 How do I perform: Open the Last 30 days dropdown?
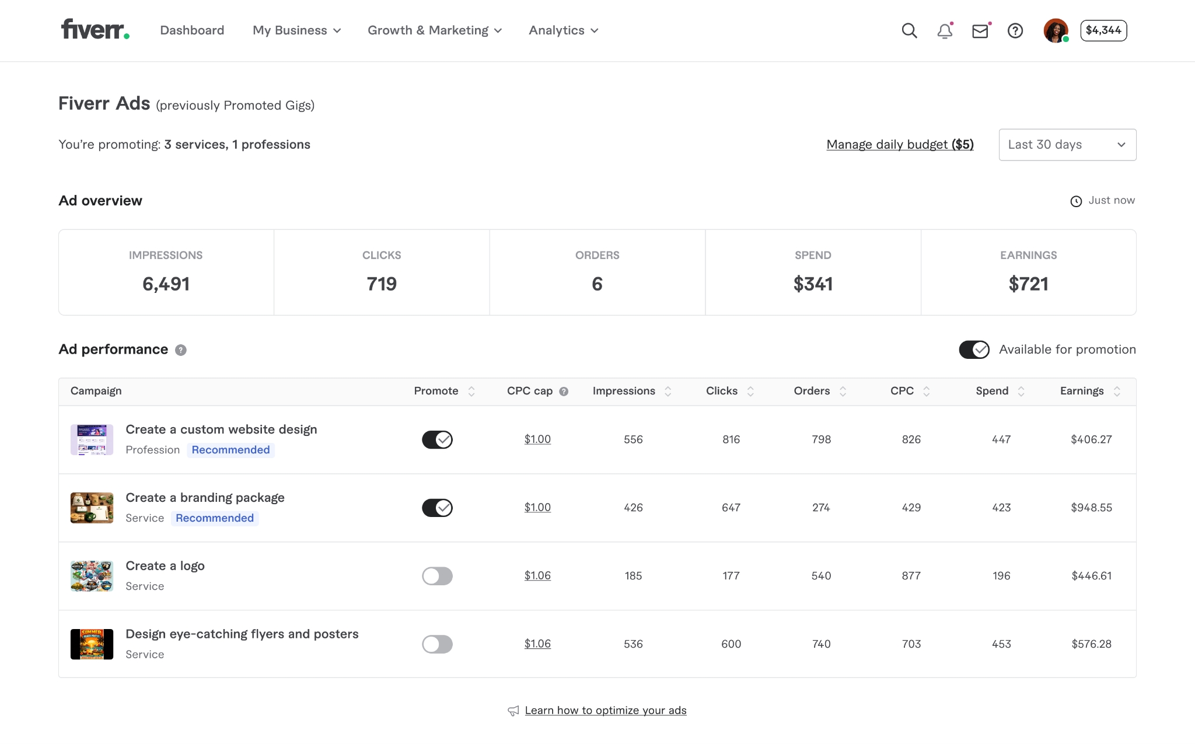tap(1067, 145)
